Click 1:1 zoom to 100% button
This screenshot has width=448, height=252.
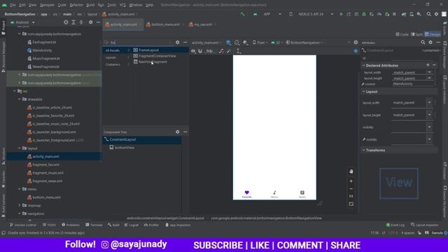tap(351, 196)
